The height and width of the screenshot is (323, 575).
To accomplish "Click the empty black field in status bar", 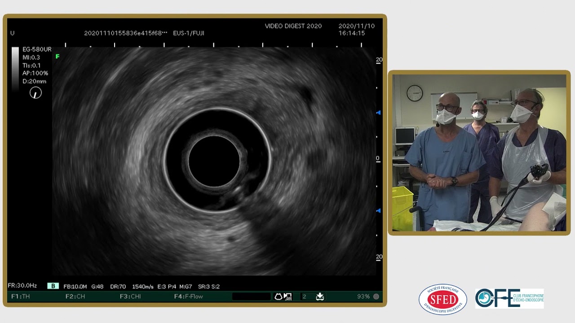I will click(252, 297).
